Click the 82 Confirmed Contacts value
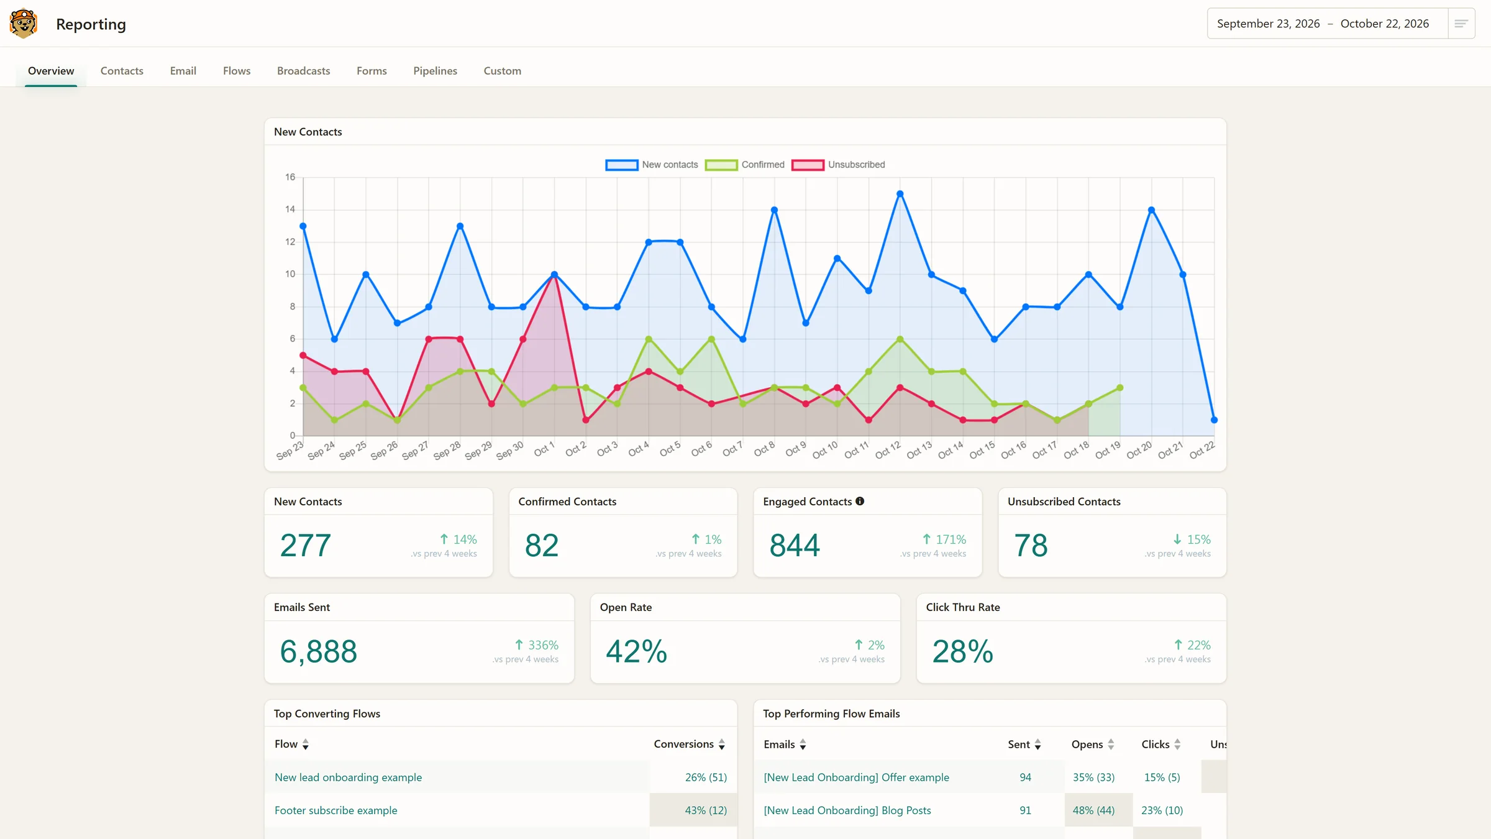1491x839 pixels. click(x=542, y=546)
